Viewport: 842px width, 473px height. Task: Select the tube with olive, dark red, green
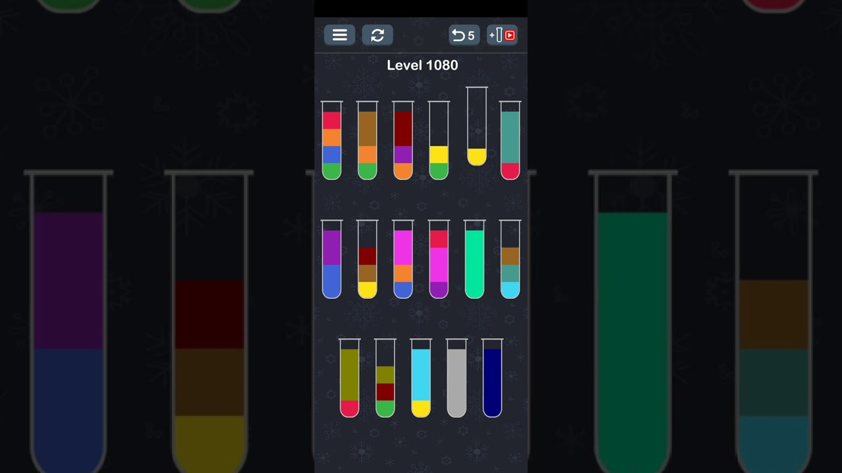click(x=385, y=378)
